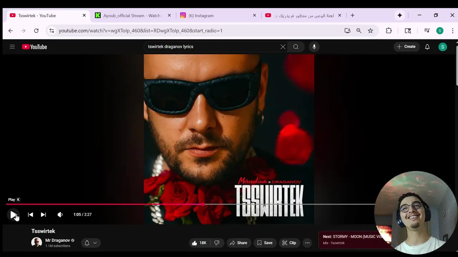Image resolution: width=458 pixels, height=257 pixels.
Task: Go forward in browser history
Action: point(23,31)
